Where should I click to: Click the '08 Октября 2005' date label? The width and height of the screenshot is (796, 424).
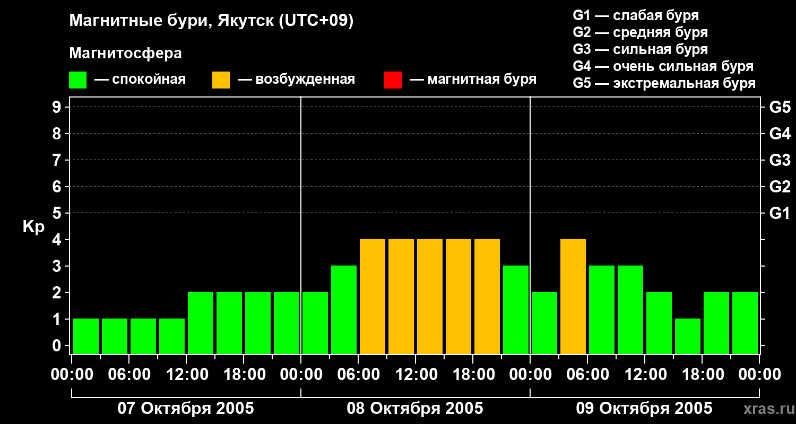(415, 409)
